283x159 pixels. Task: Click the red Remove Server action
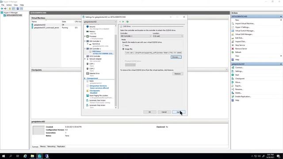241,49
